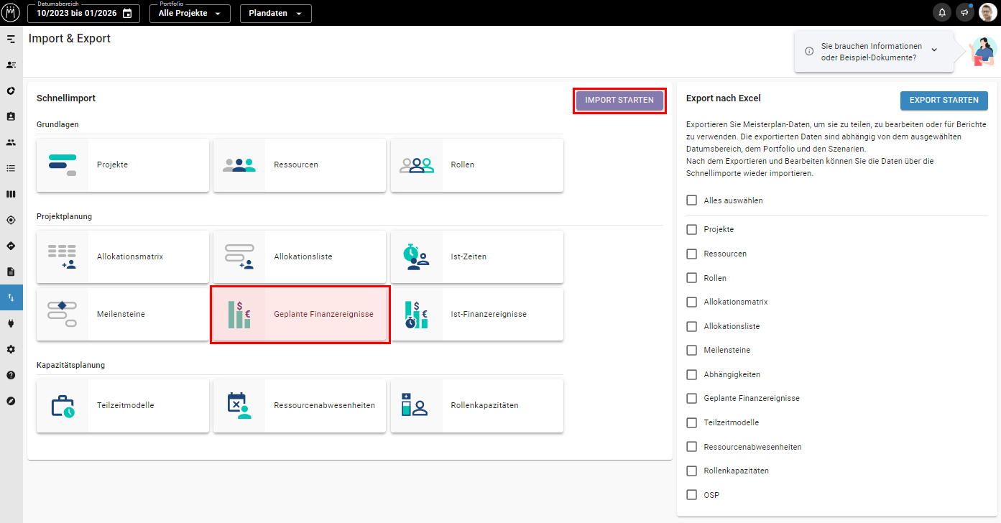Expand the sidebar navigation menu icon

(x=11, y=39)
